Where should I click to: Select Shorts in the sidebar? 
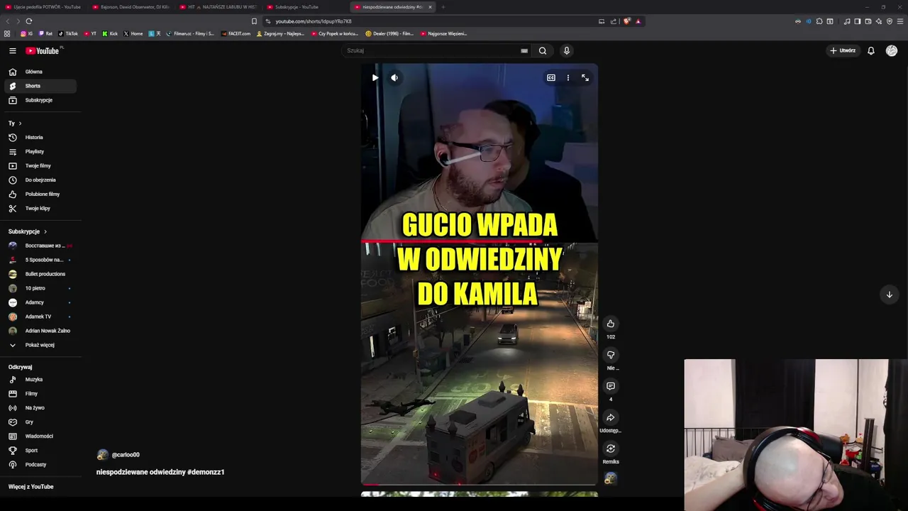pos(40,86)
